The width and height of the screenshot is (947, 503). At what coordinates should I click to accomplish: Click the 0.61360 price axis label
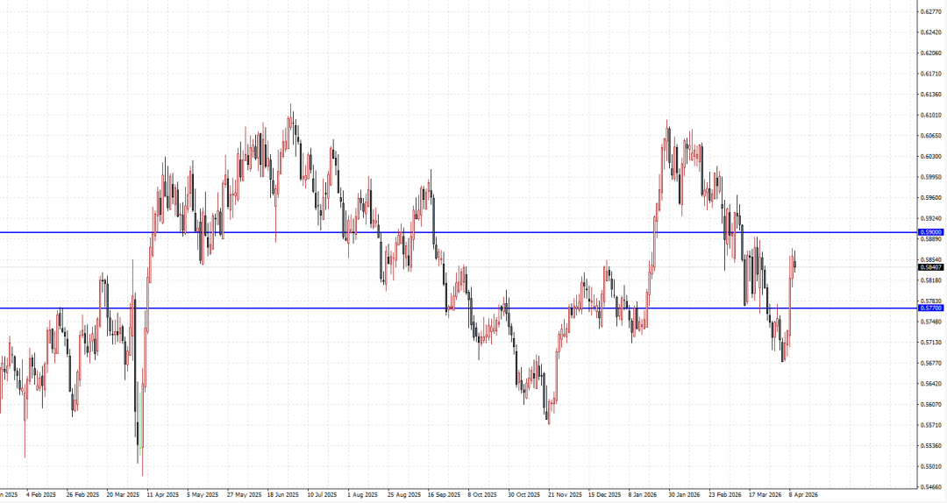click(932, 94)
